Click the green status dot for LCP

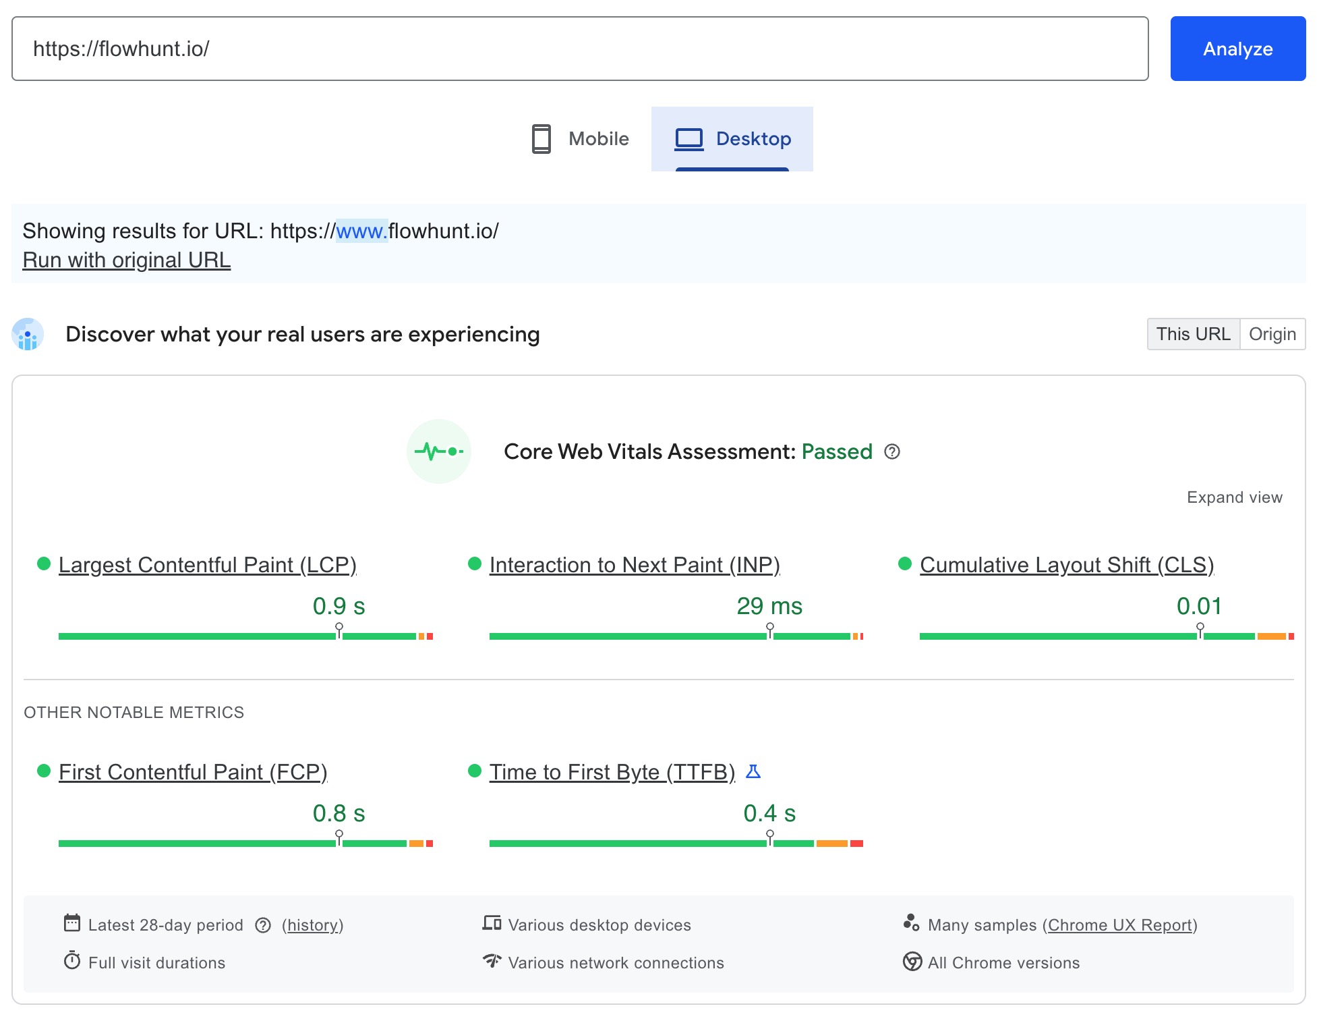44,563
